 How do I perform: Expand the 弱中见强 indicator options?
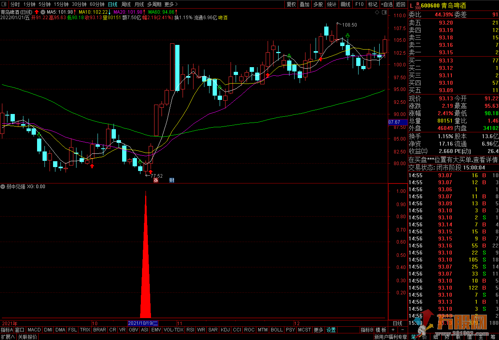(x=3, y=187)
